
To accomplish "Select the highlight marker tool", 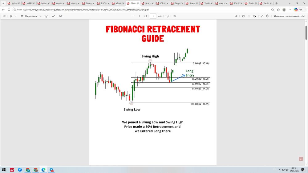I will (x=11, y=16).
